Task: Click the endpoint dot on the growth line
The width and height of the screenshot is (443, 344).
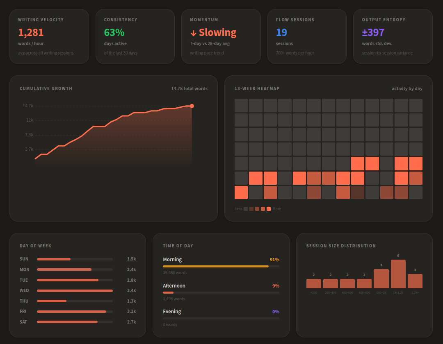Action: (x=192, y=106)
